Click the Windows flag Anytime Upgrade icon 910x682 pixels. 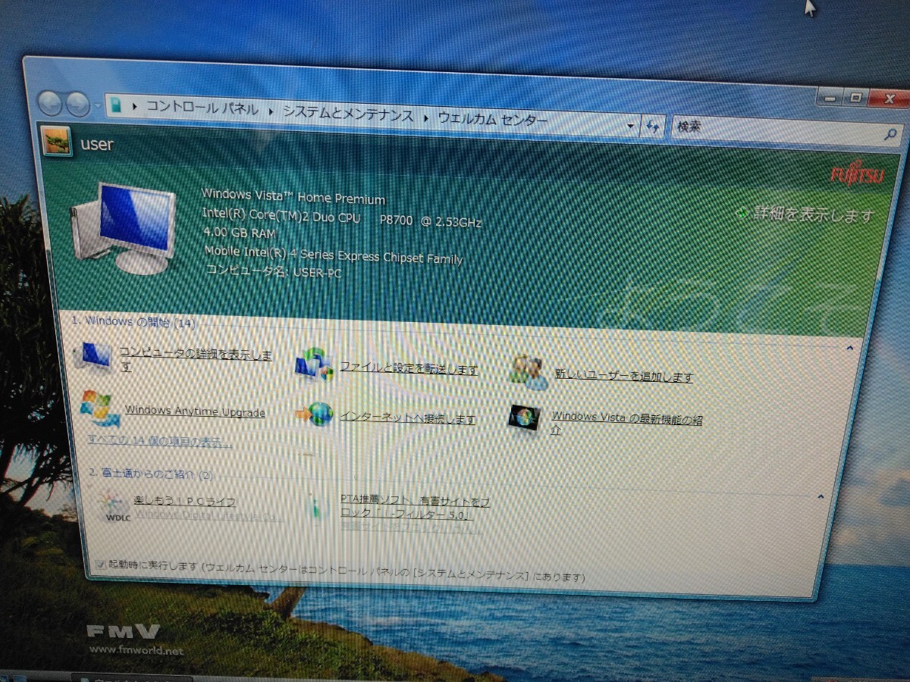[x=99, y=408]
